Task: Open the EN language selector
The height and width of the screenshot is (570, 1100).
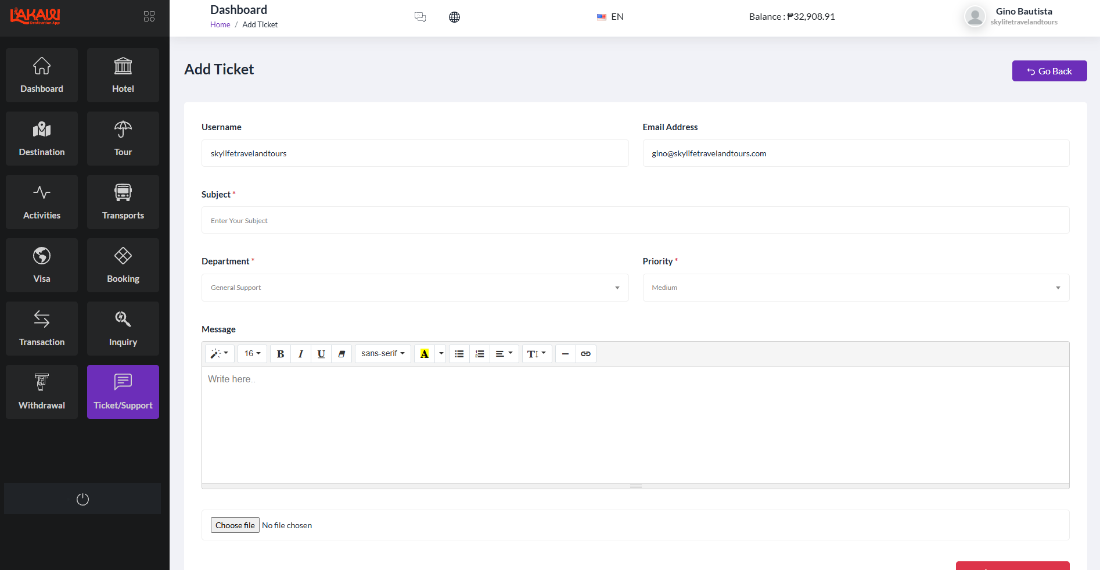Action: [x=610, y=17]
